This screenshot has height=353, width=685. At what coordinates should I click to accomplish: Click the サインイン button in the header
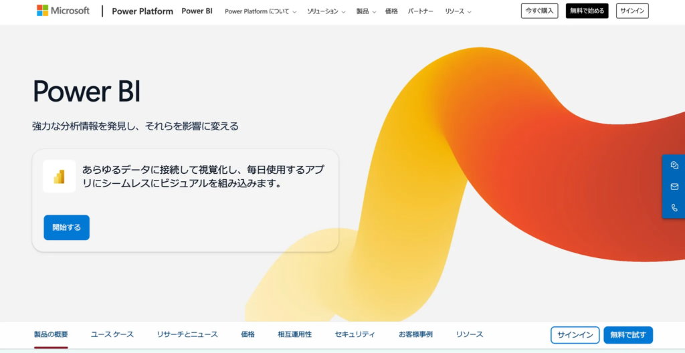click(x=632, y=11)
